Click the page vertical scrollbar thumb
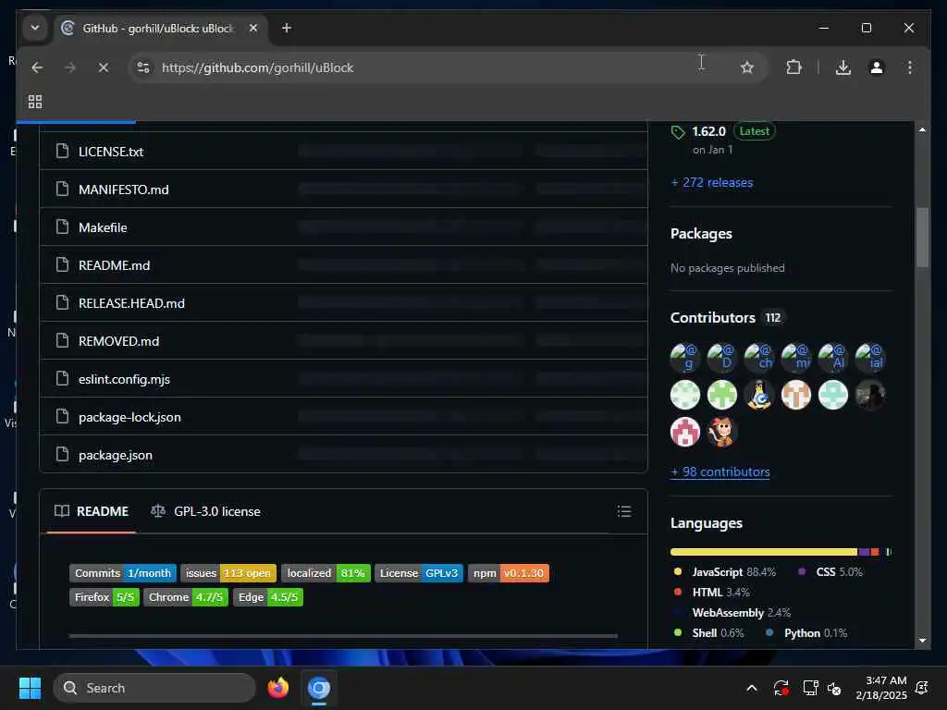This screenshot has height=710, width=947. tap(922, 238)
